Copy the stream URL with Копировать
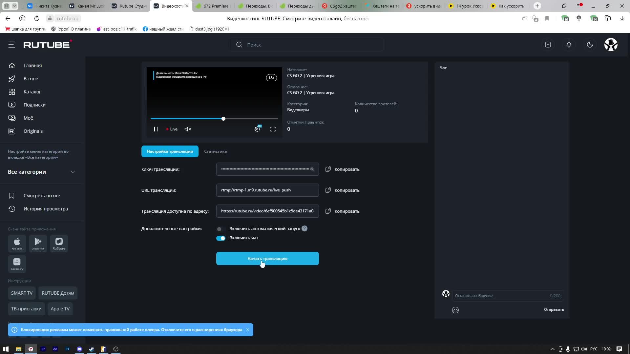This screenshot has width=630, height=354. pyautogui.click(x=343, y=190)
